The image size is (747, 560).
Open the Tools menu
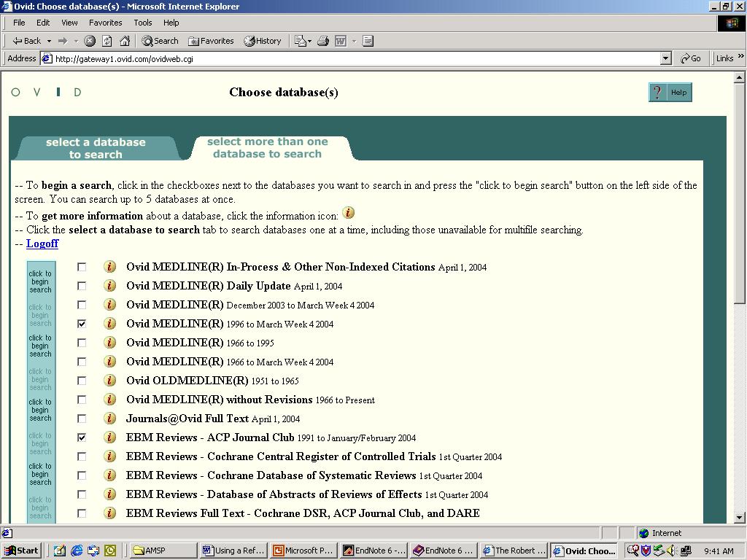click(x=142, y=23)
